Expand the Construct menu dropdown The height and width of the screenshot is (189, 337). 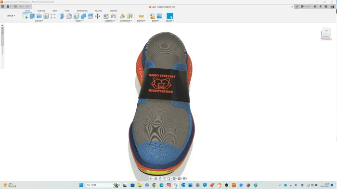click(126, 21)
